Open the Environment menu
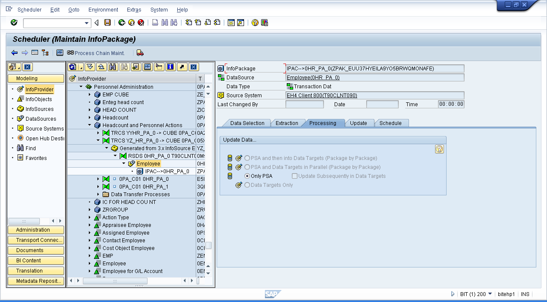 click(103, 10)
